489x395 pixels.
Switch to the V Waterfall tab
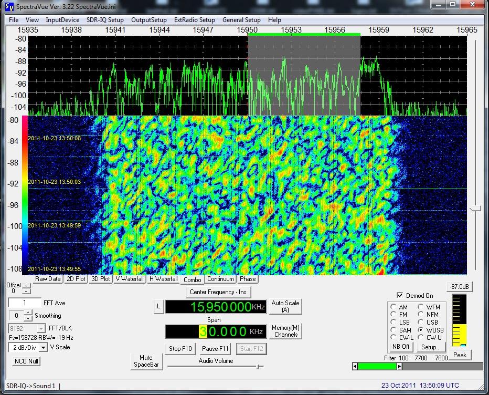coord(129,279)
